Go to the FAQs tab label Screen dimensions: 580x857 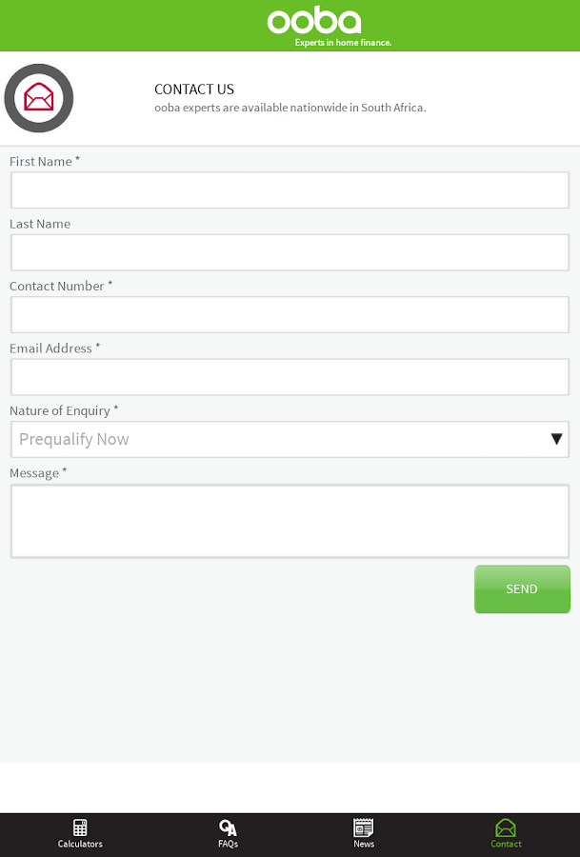[x=228, y=845]
